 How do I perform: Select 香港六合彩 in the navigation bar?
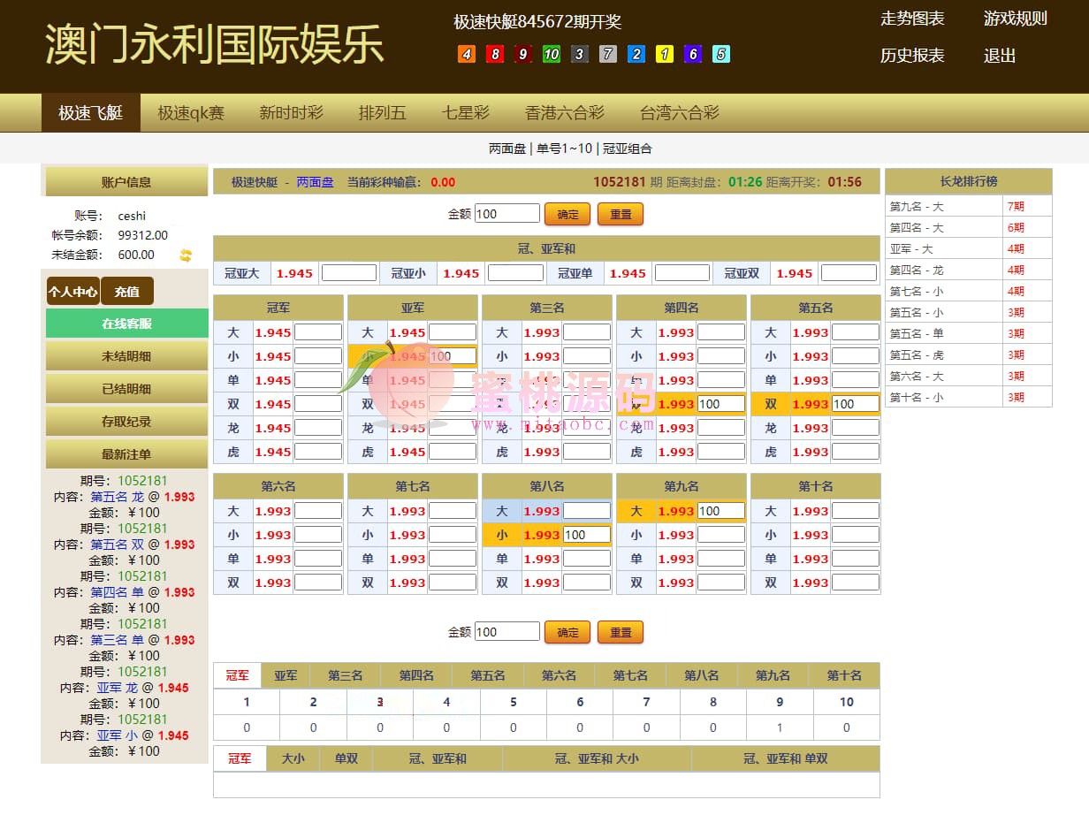coord(564,113)
